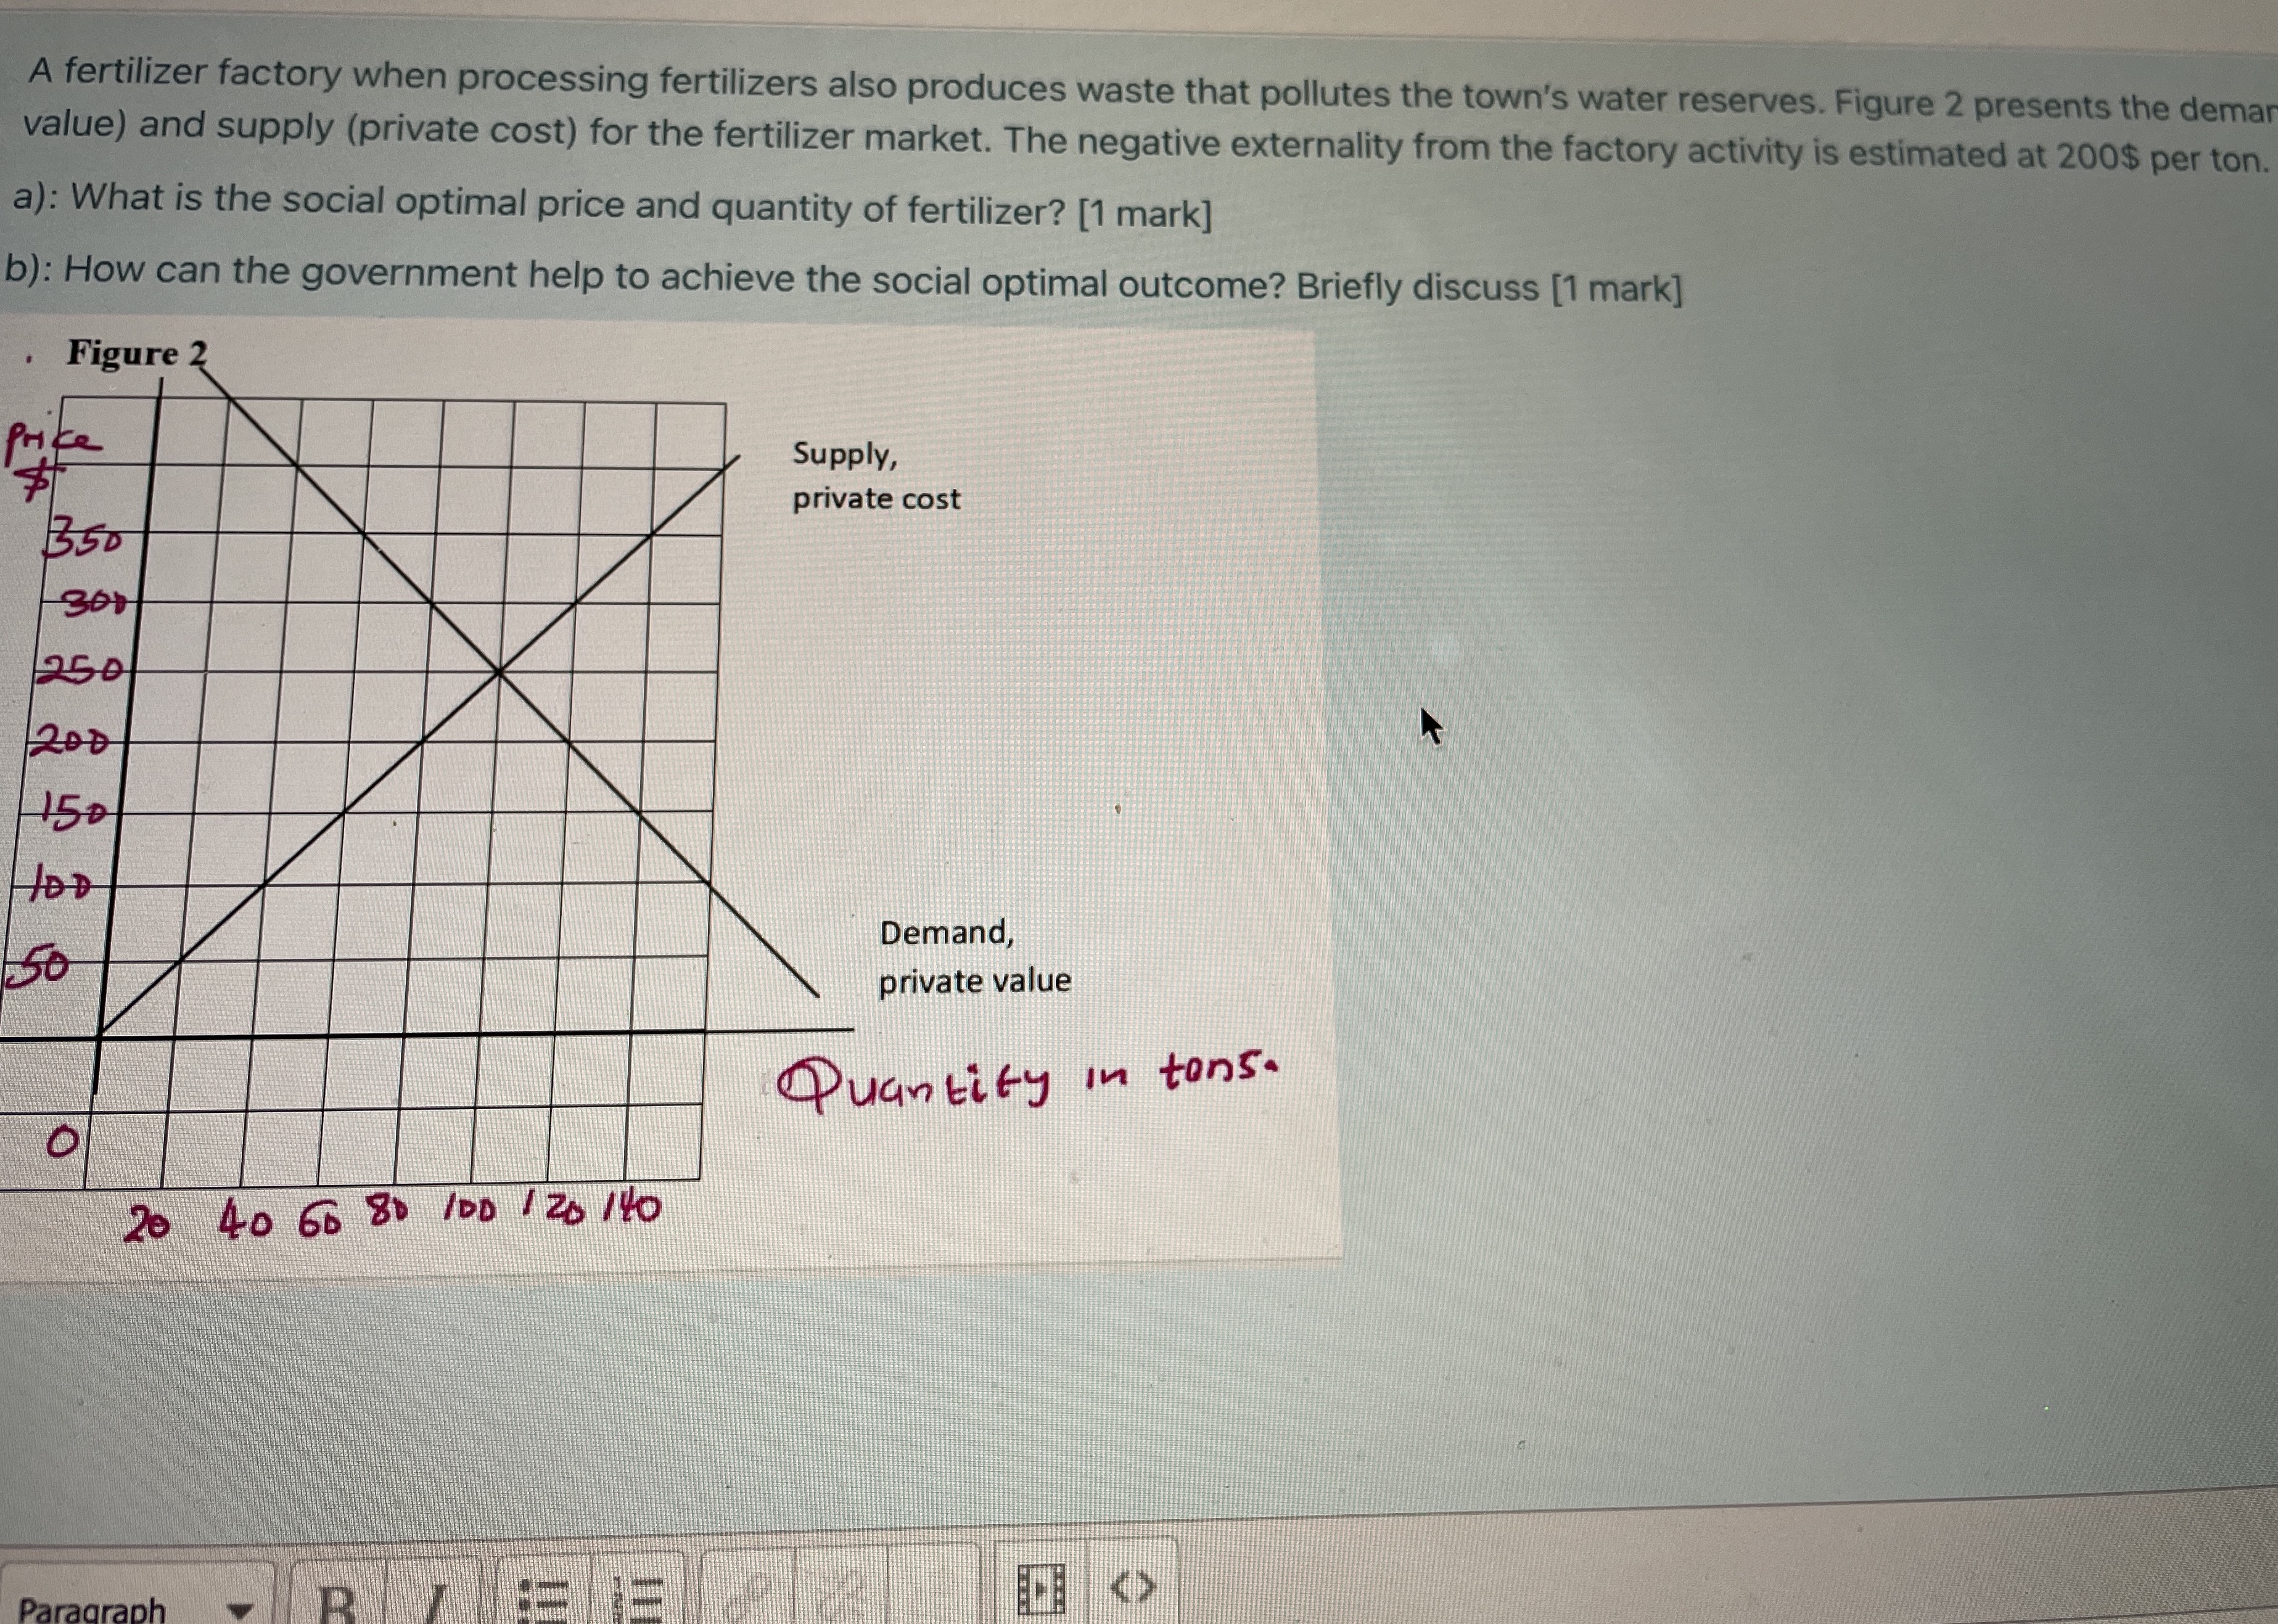Click the supply and demand intersection point
This screenshot has height=1624, width=2278.
pyautogui.click(x=499, y=672)
